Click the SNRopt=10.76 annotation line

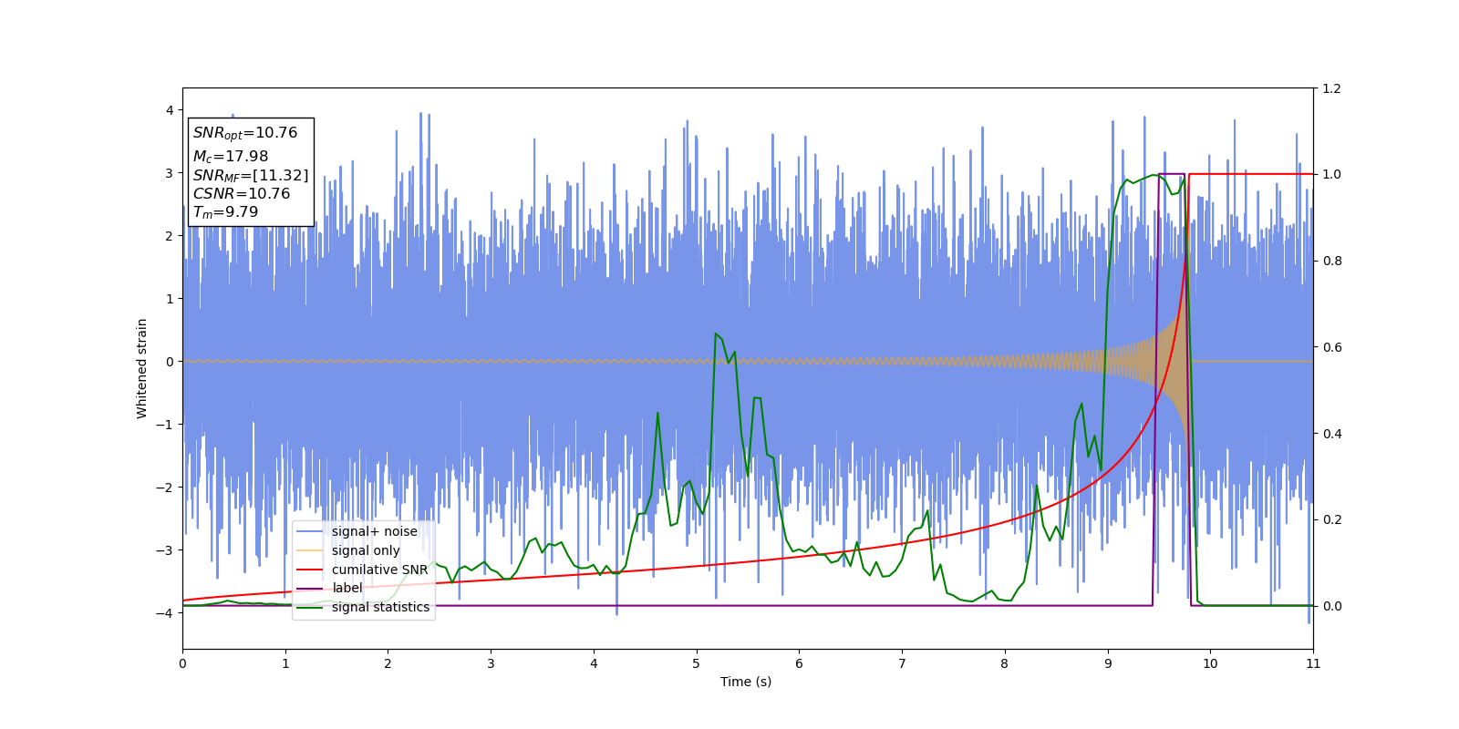(245, 133)
